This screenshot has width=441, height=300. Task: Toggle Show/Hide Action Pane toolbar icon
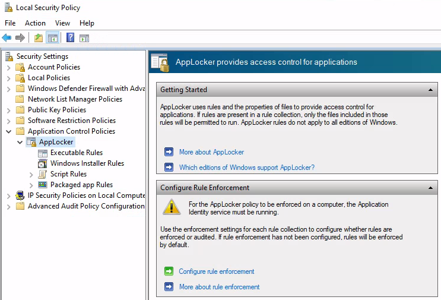click(x=84, y=38)
